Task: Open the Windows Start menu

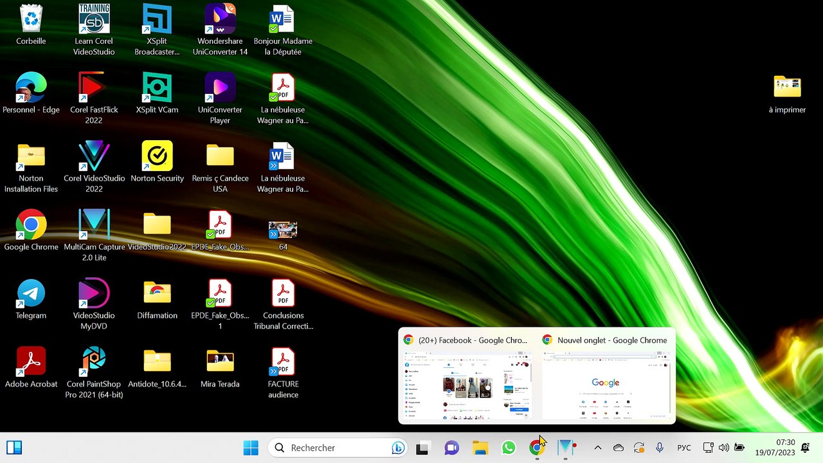Action: click(x=251, y=448)
